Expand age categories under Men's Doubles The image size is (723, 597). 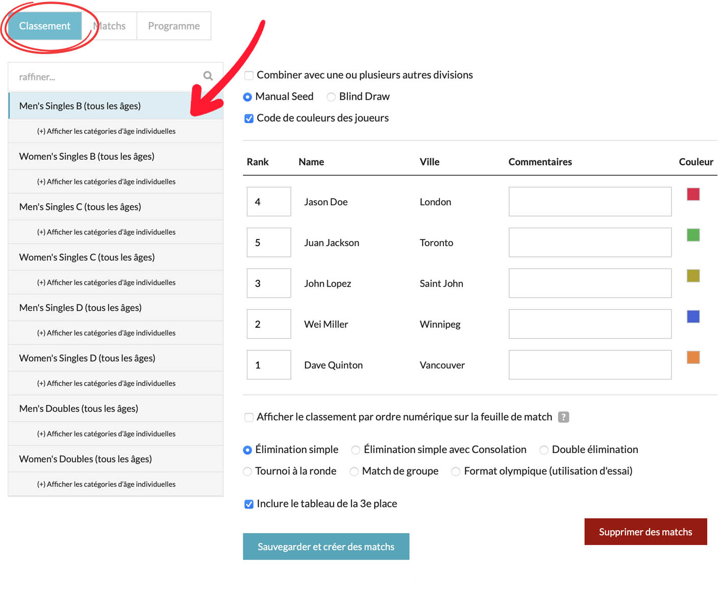106,434
